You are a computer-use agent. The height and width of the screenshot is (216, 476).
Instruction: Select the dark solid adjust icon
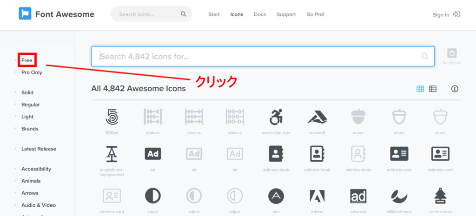coord(152,196)
